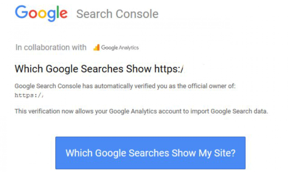The image size is (288, 173).
Task: Click the automatically verified owner paragraph
Action: click(125, 86)
